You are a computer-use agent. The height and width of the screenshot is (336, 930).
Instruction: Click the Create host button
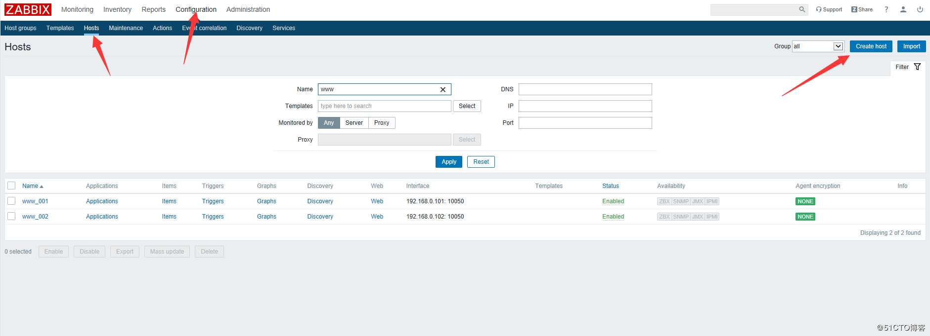871,46
